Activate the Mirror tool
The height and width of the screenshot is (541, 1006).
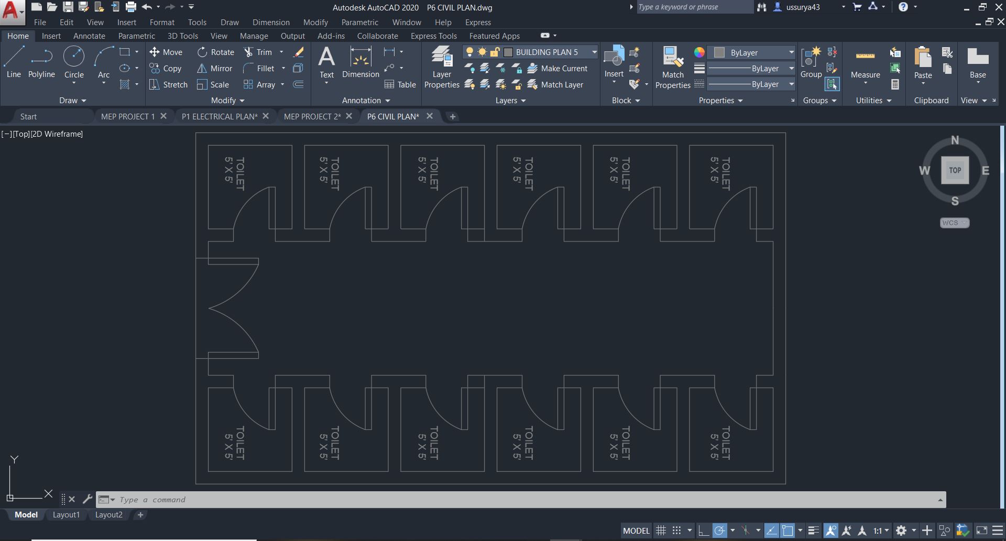point(214,68)
